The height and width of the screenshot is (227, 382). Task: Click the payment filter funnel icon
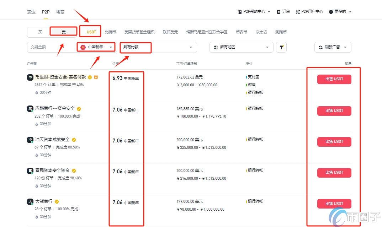(x=281, y=47)
